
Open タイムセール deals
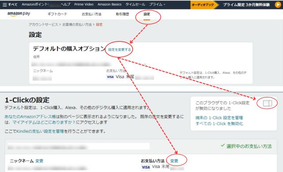pyautogui.click(x=135, y=4)
